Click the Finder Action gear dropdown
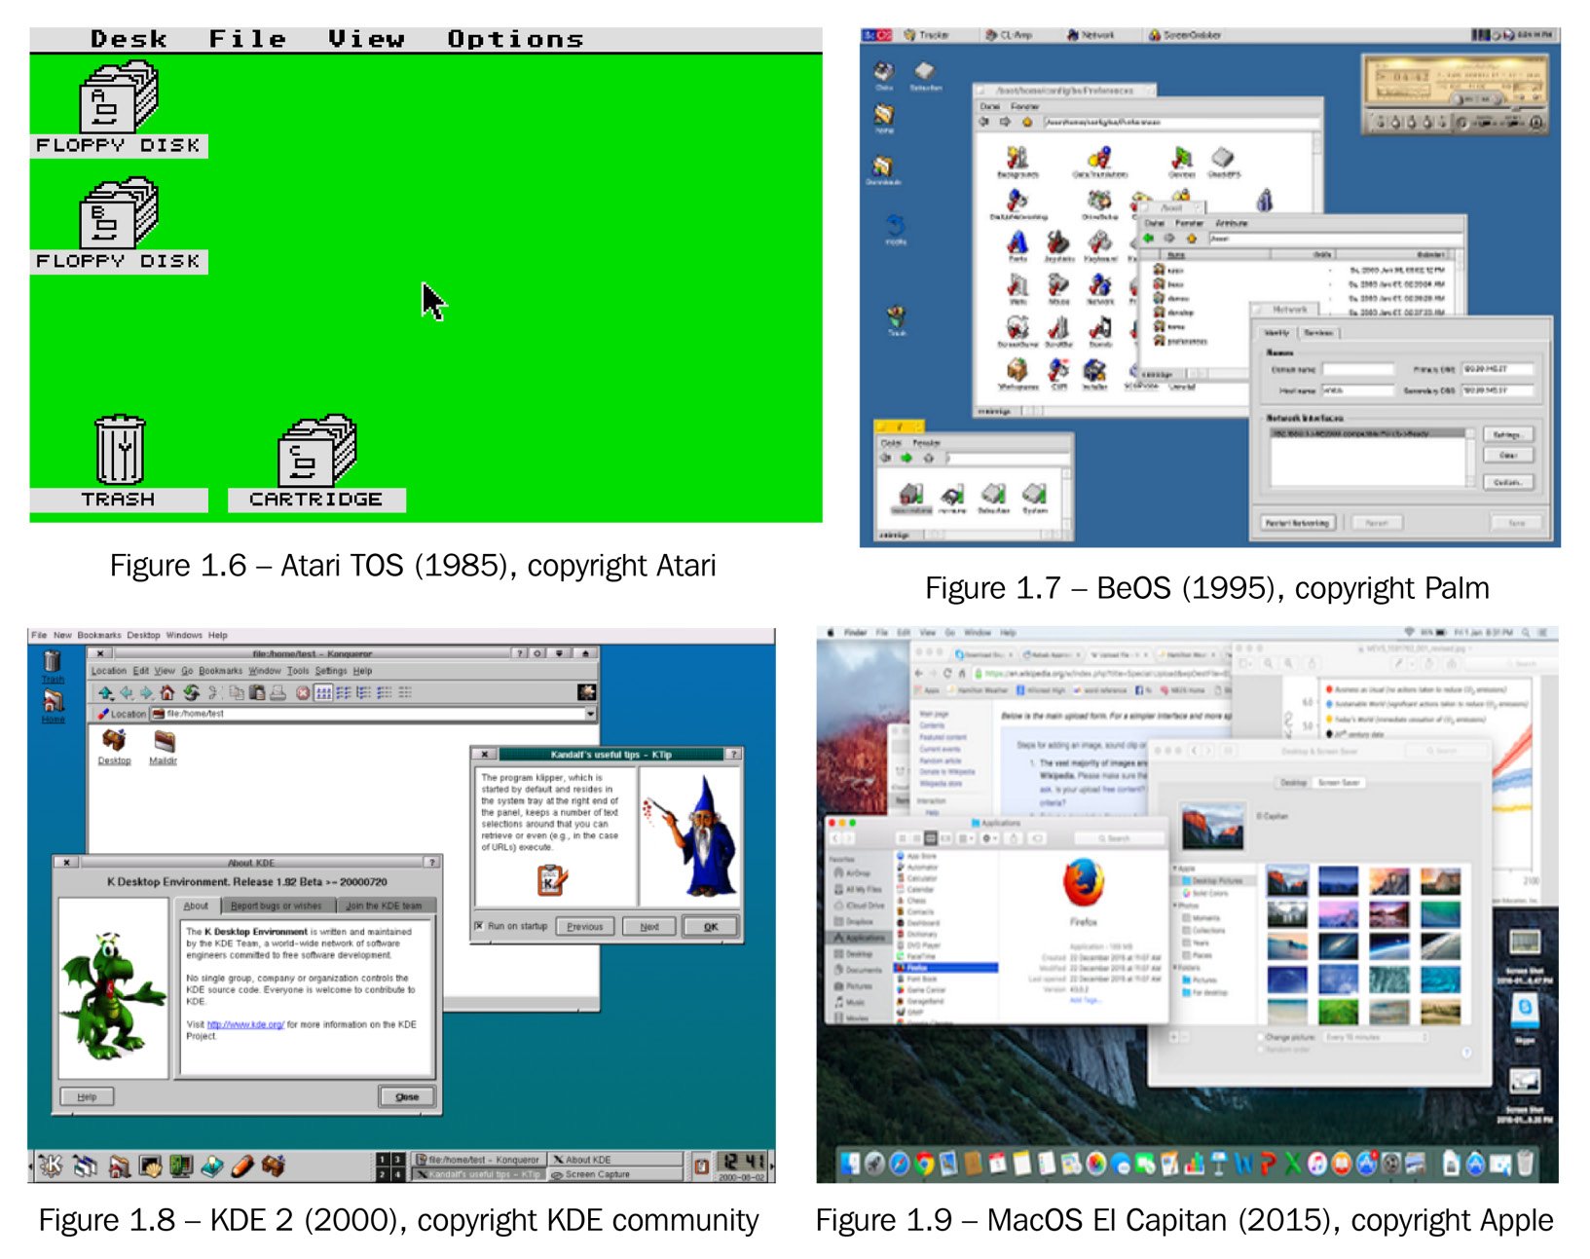The height and width of the screenshot is (1259, 1590). coord(989,838)
